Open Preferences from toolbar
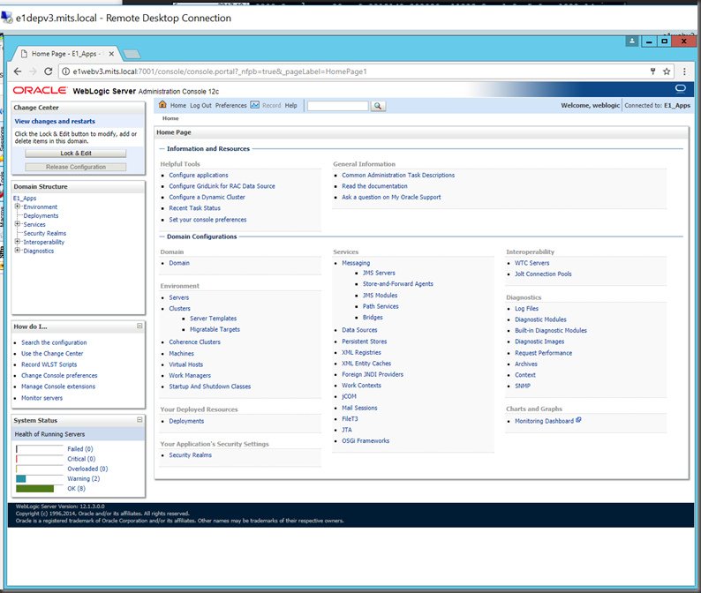Viewport: 701px width, 593px height. tap(230, 106)
